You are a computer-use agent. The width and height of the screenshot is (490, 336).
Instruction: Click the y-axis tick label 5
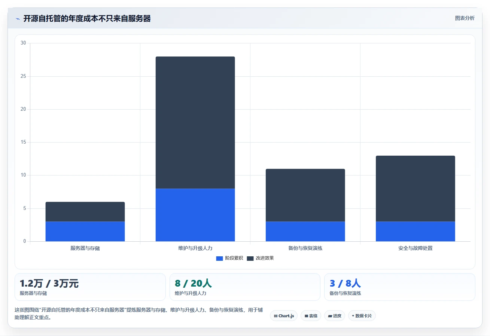point(25,208)
